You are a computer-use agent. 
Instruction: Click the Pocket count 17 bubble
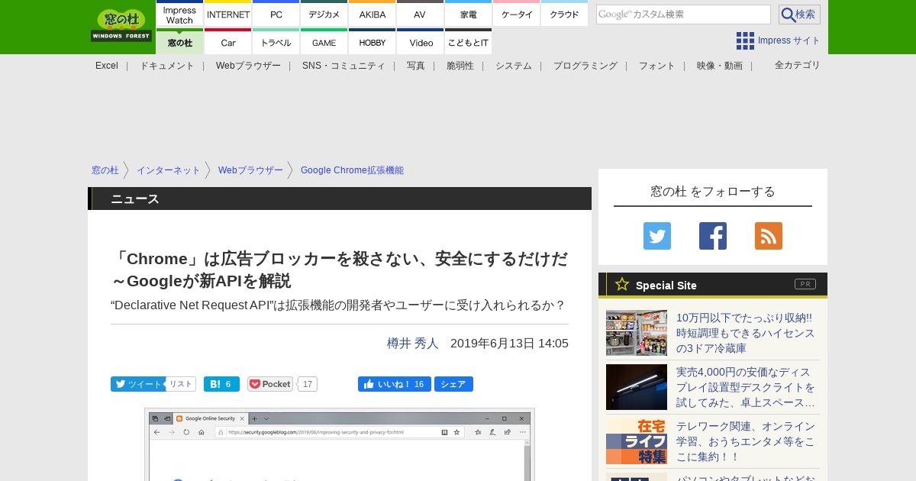coord(308,384)
